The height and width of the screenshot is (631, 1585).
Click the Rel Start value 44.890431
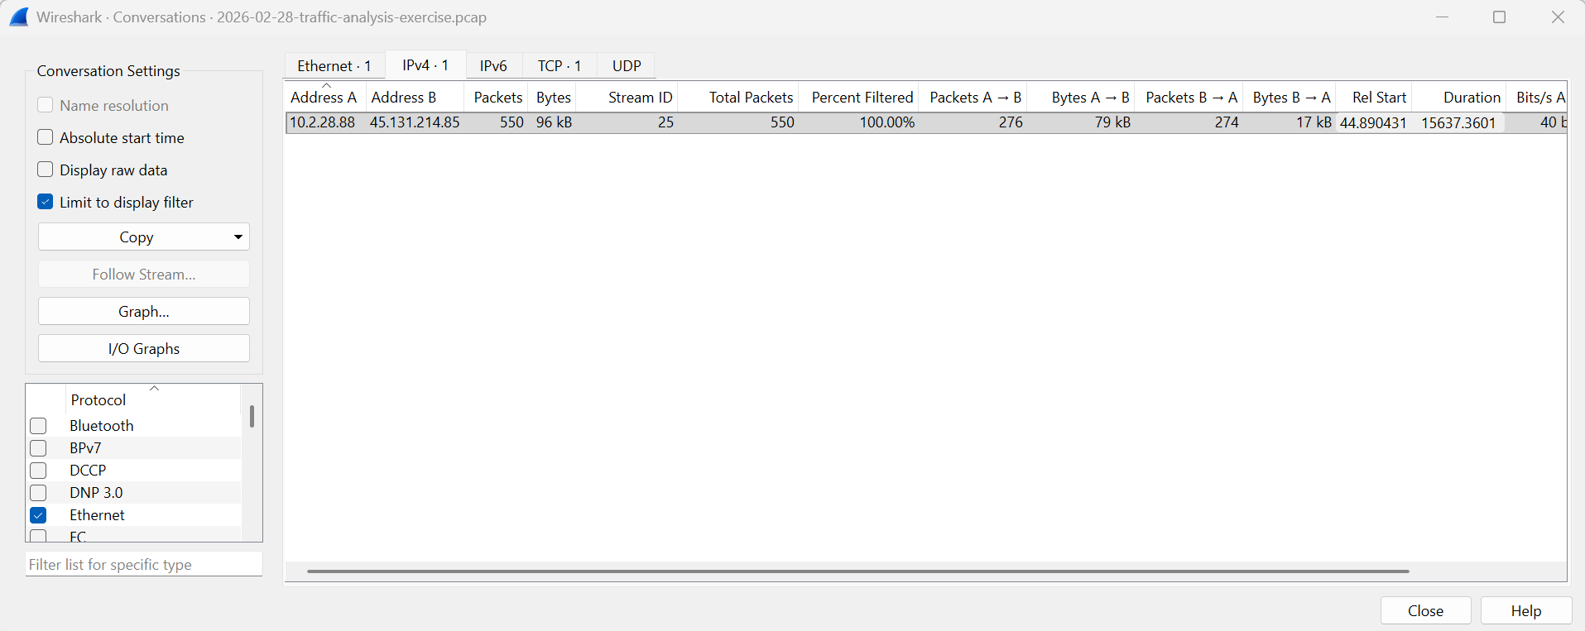[x=1373, y=122]
